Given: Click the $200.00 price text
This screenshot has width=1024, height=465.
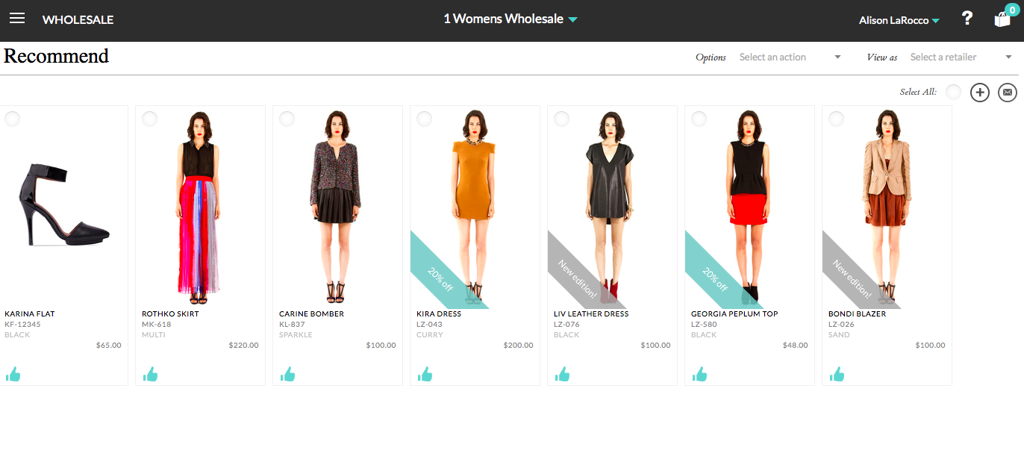Looking at the screenshot, I should click(x=519, y=345).
